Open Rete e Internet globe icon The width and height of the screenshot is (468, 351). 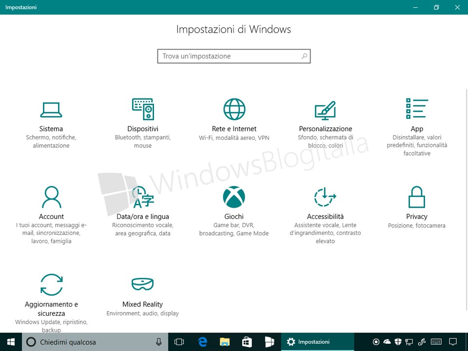[x=234, y=109]
